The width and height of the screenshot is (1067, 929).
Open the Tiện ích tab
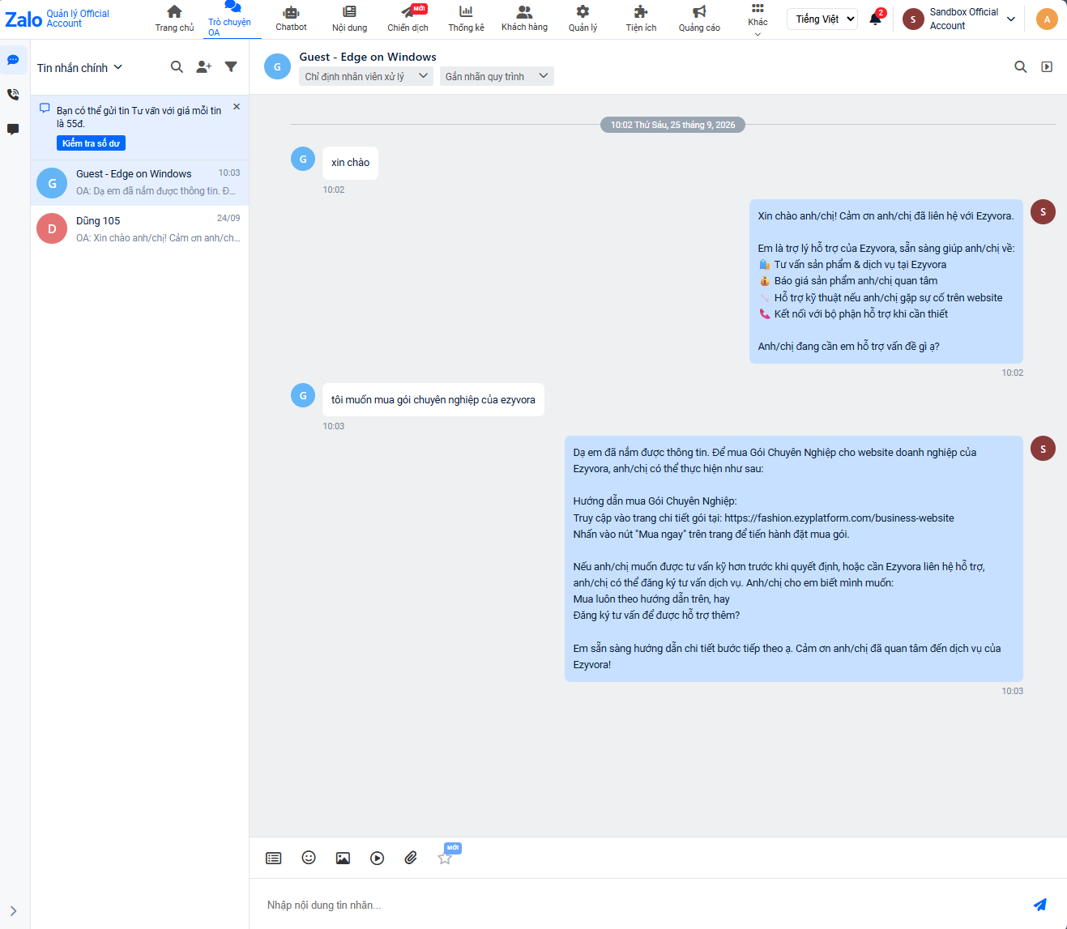[x=641, y=18]
